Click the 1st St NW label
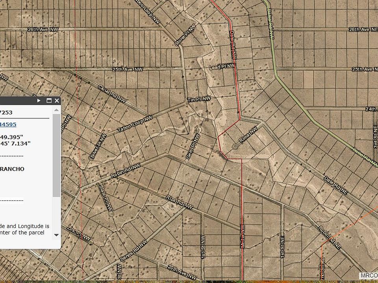 tap(203, 247)
